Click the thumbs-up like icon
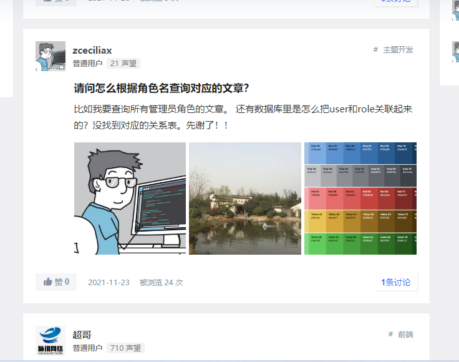 point(48,282)
